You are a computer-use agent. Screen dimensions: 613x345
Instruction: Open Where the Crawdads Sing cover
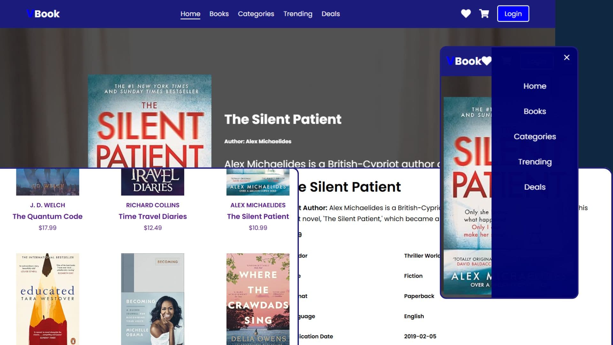click(x=258, y=299)
